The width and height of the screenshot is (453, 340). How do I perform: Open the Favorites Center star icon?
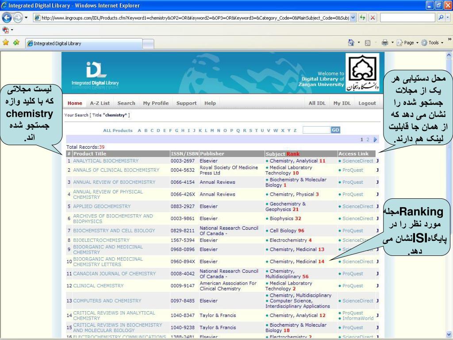coord(5,42)
